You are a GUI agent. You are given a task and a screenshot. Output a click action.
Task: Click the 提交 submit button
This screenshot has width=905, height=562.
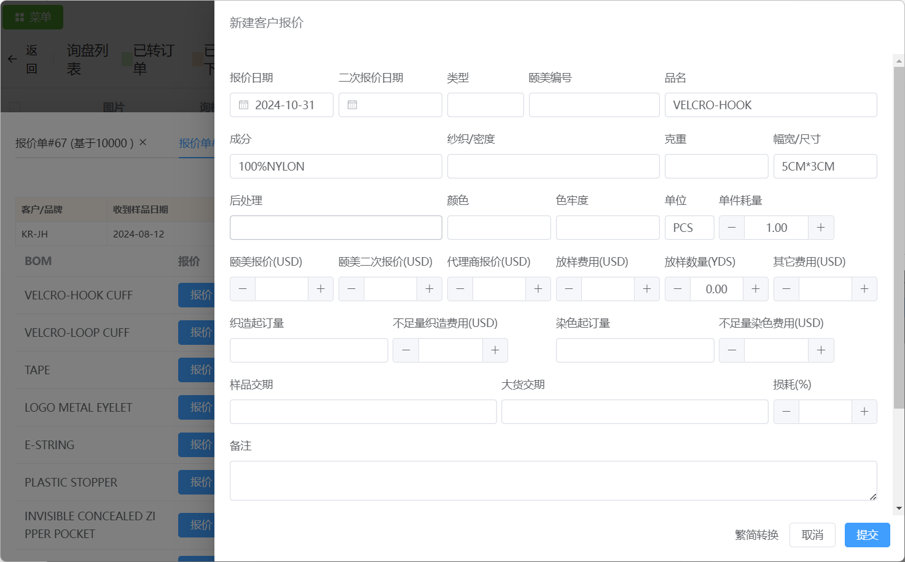(867, 535)
